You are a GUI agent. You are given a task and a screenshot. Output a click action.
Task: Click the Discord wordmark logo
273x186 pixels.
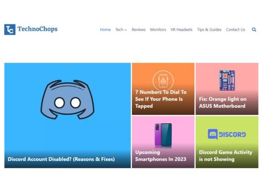click(227, 134)
